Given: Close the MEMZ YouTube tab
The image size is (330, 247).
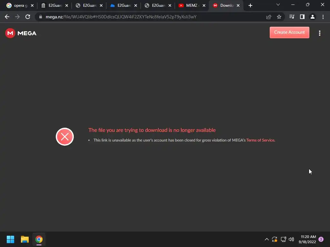Looking at the screenshot, I should click(x=204, y=5).
